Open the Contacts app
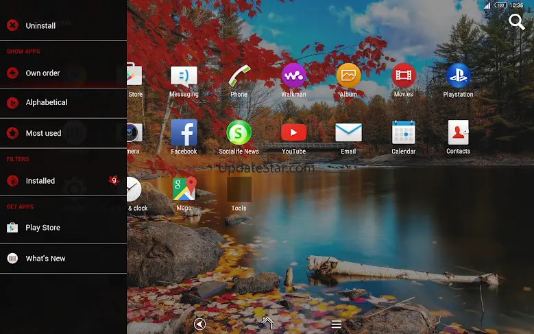The width and height of the screenshot is (534, 334). coord(458,133)
